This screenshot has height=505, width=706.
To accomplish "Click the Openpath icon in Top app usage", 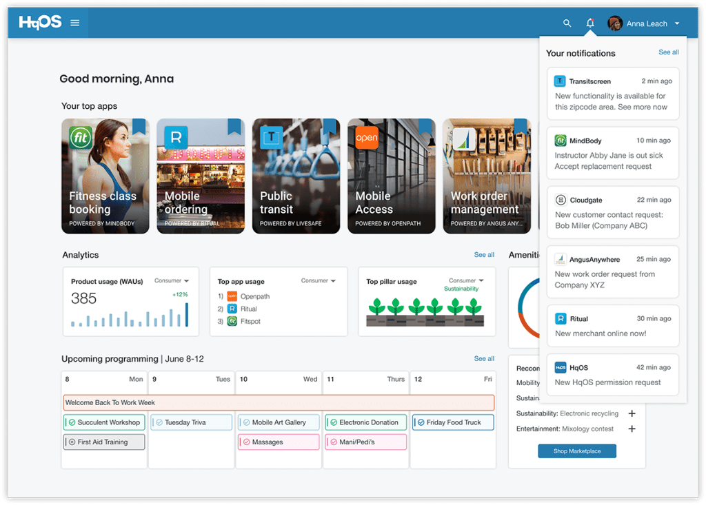I will pos(232,296).
